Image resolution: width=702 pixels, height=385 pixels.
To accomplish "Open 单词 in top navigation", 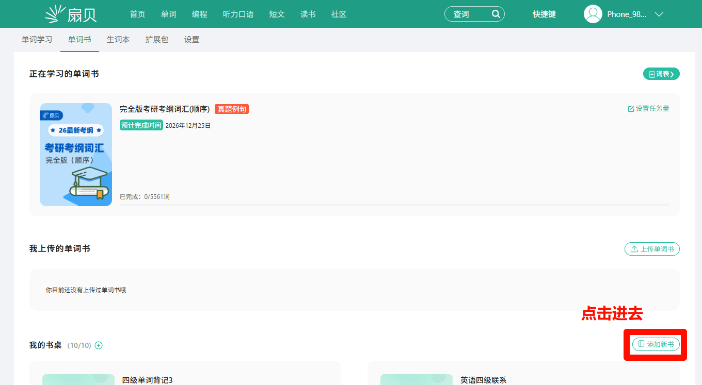I will (x=168, y=14).
